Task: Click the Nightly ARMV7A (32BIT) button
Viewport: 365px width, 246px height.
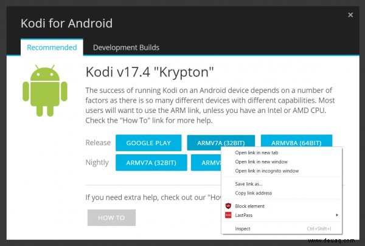Action: (151, 163)
